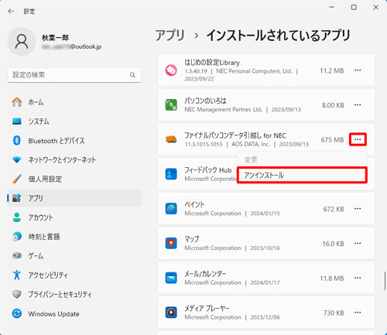Click the 秋葉一郎 account name
The width and height of the screenshot is (387, 335).
click(x=55, y=38)
